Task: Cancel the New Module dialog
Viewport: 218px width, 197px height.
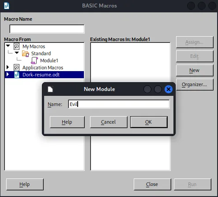Action: point(109,122)
